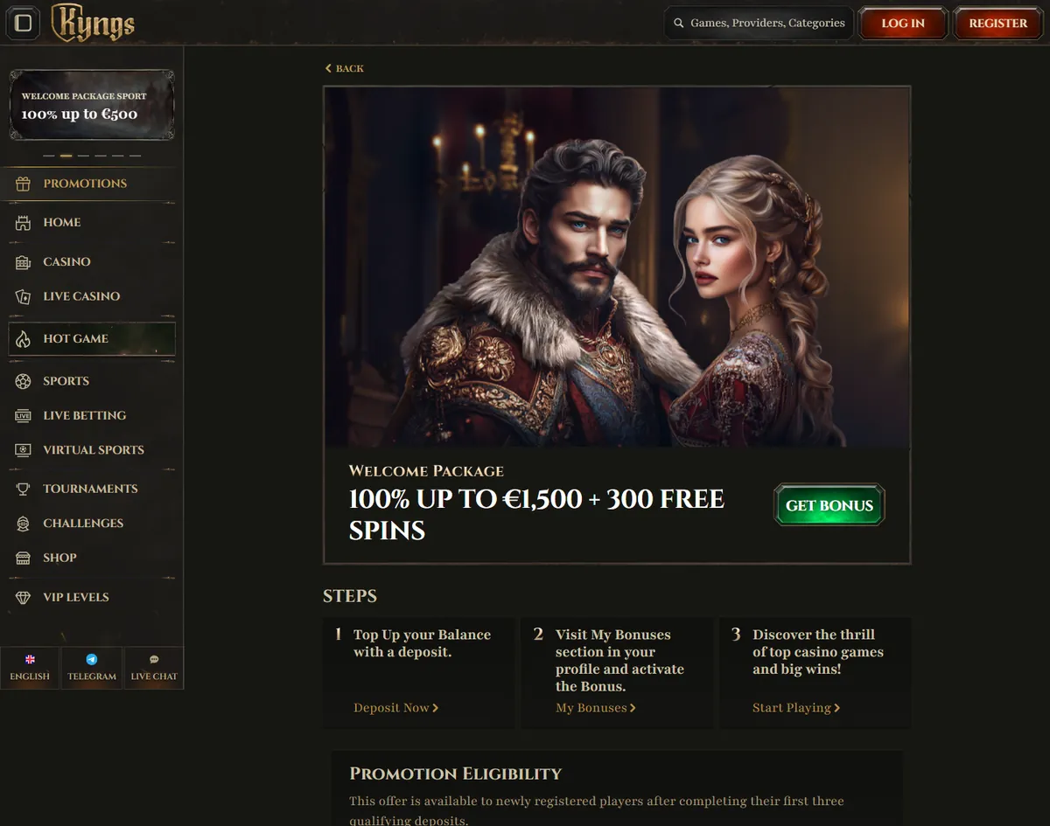
Task: Open the Promotions menu item
Action: 92,184
